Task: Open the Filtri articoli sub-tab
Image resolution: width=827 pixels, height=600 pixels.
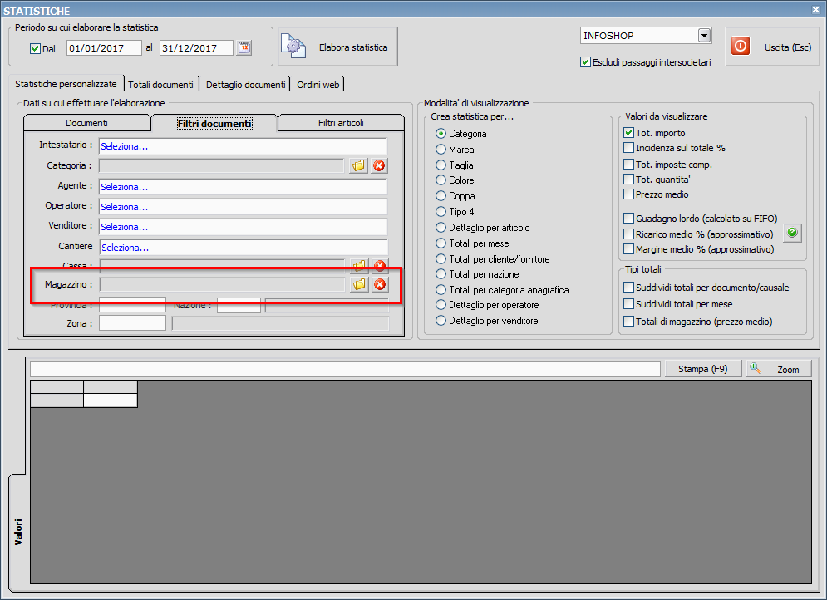Action: coord(341,123)
